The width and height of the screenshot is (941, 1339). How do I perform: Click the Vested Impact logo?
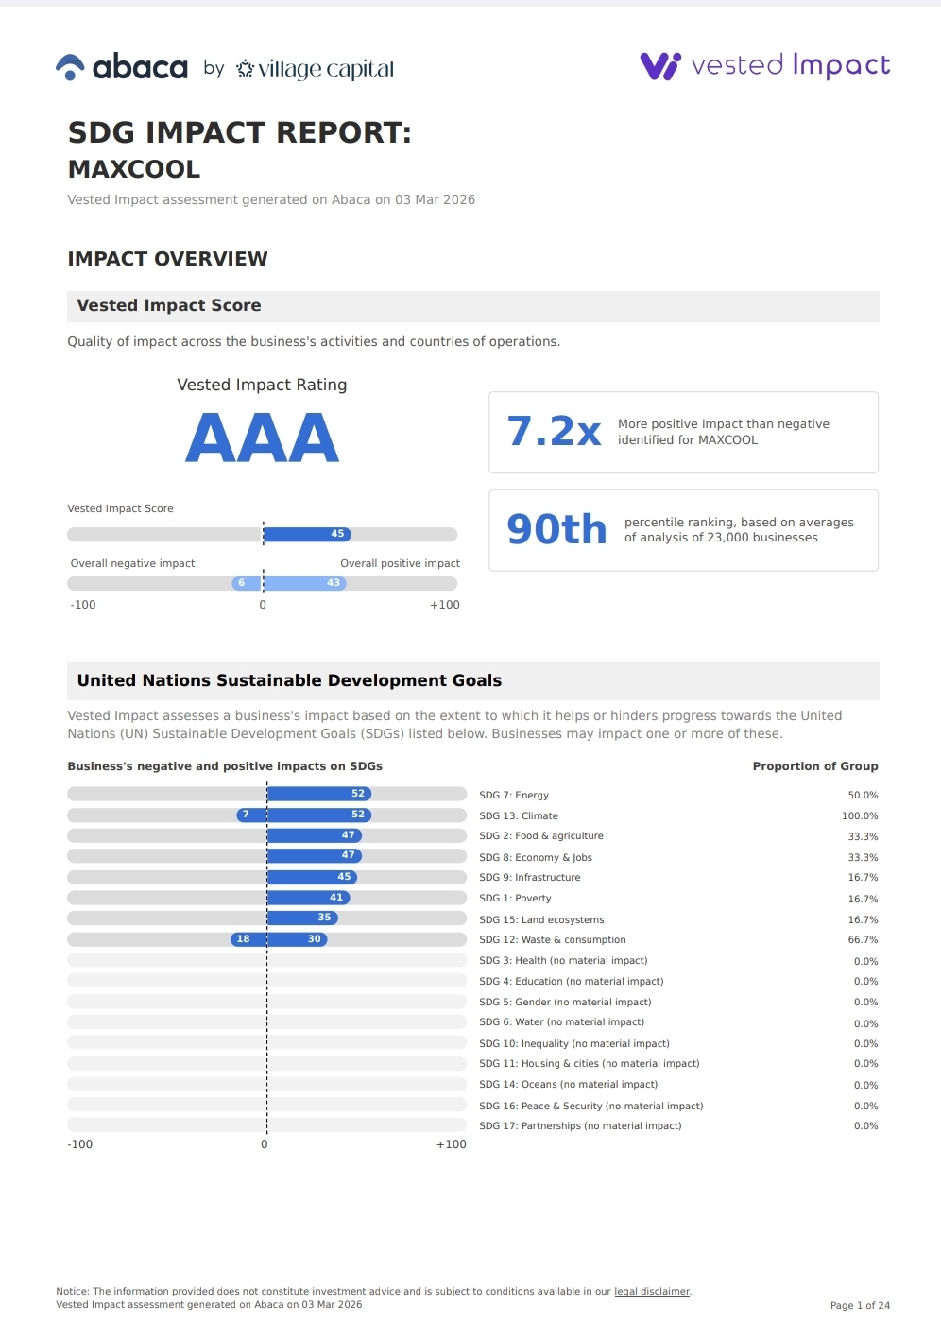point(765,65)
